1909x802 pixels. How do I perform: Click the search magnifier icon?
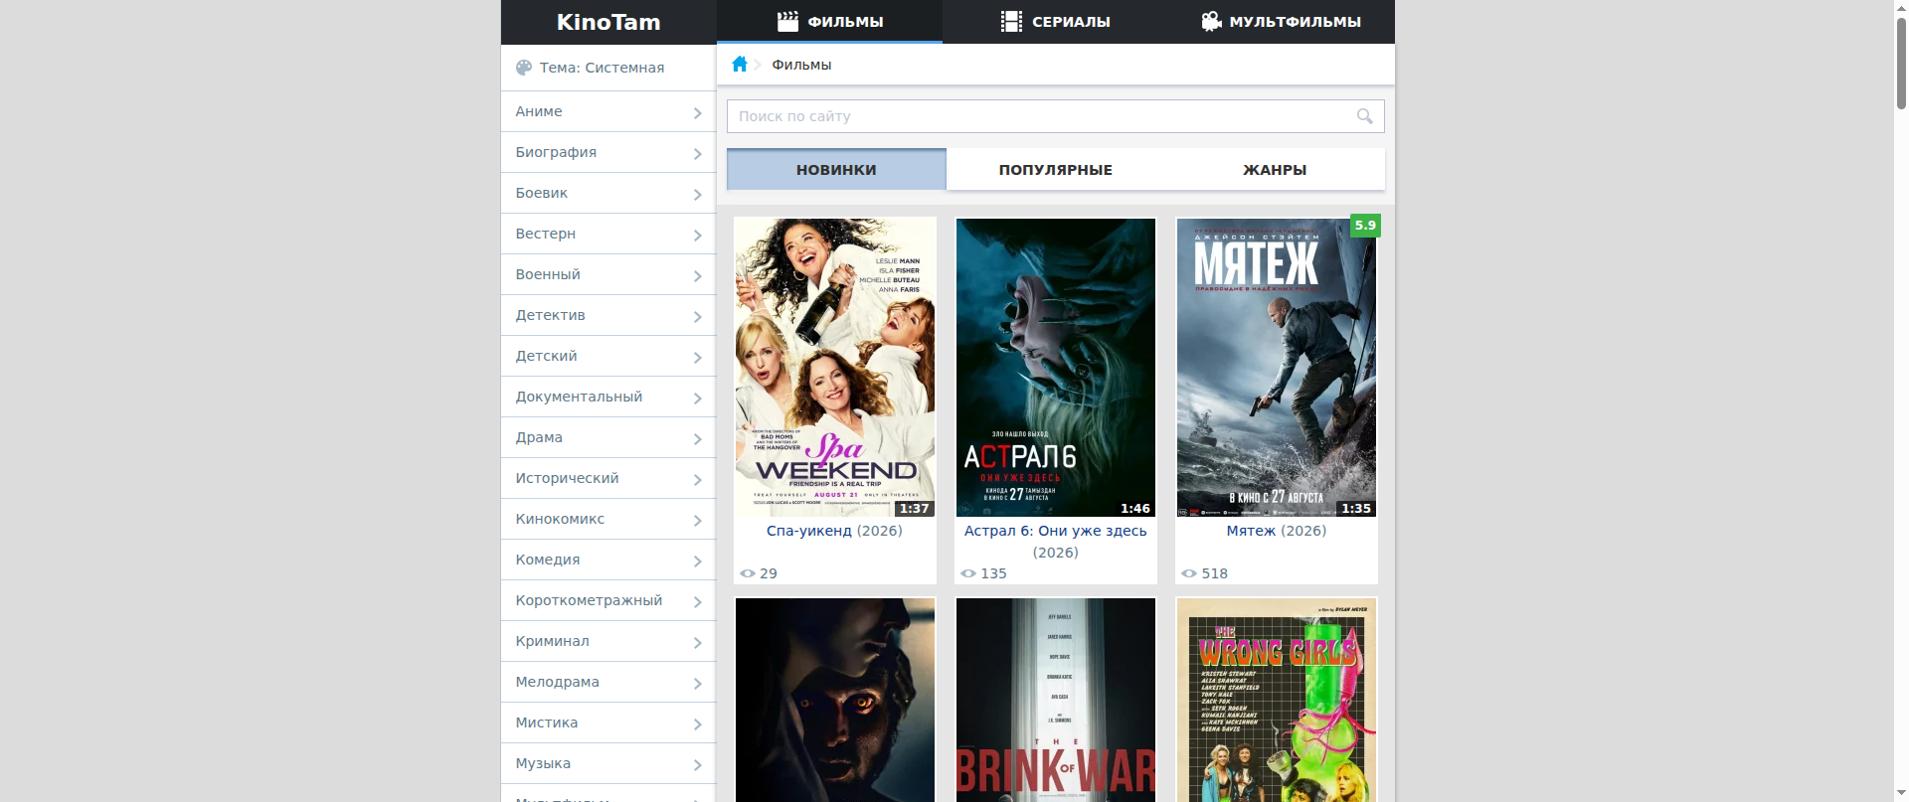click(1365, 116)
